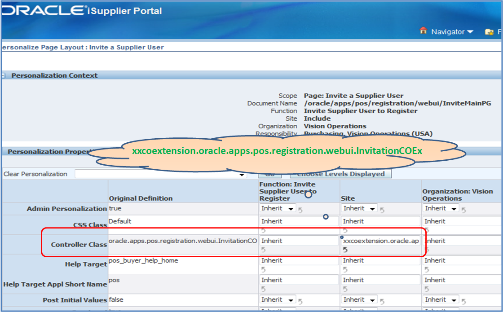Reset Help Target Appl Short Name Function level
Image resolution: width=503 pixels, height=312 pixels.
(263, 289)
